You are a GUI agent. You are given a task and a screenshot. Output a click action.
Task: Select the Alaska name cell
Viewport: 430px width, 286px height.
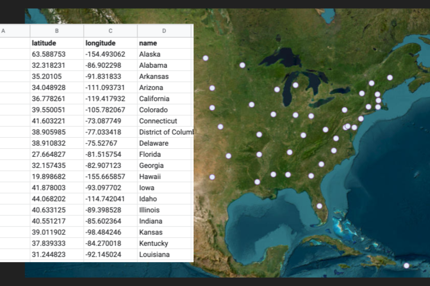[165, 54]
